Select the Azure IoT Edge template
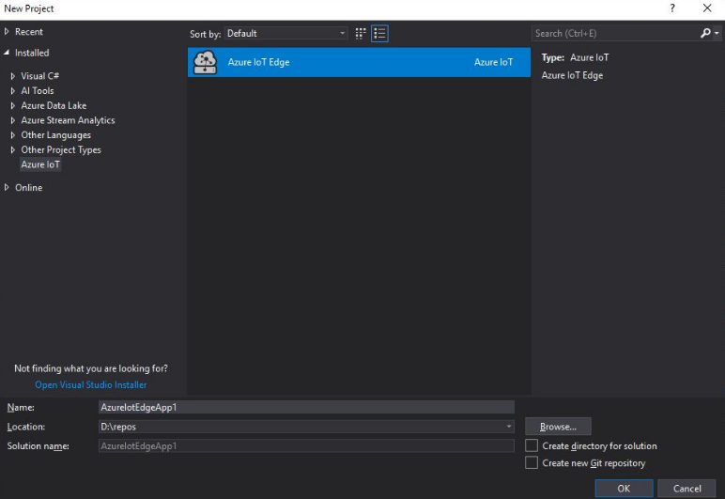 pos(359,62)
